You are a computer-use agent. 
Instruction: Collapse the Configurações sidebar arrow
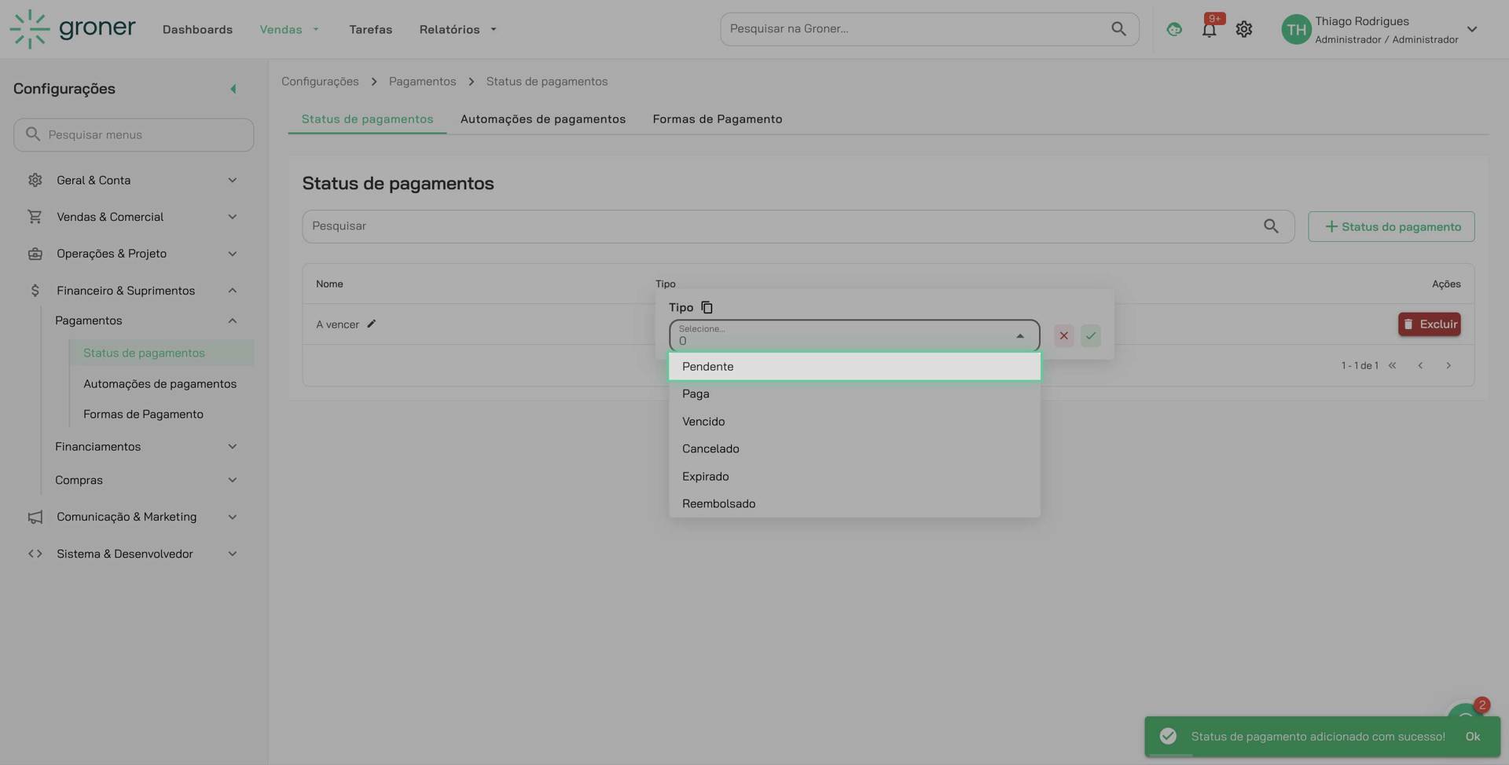(233, 89)
